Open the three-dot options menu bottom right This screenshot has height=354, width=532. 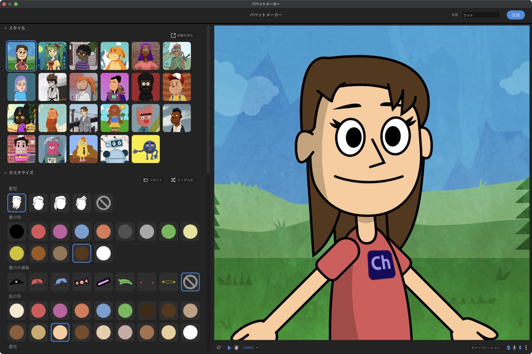point(526,348)
